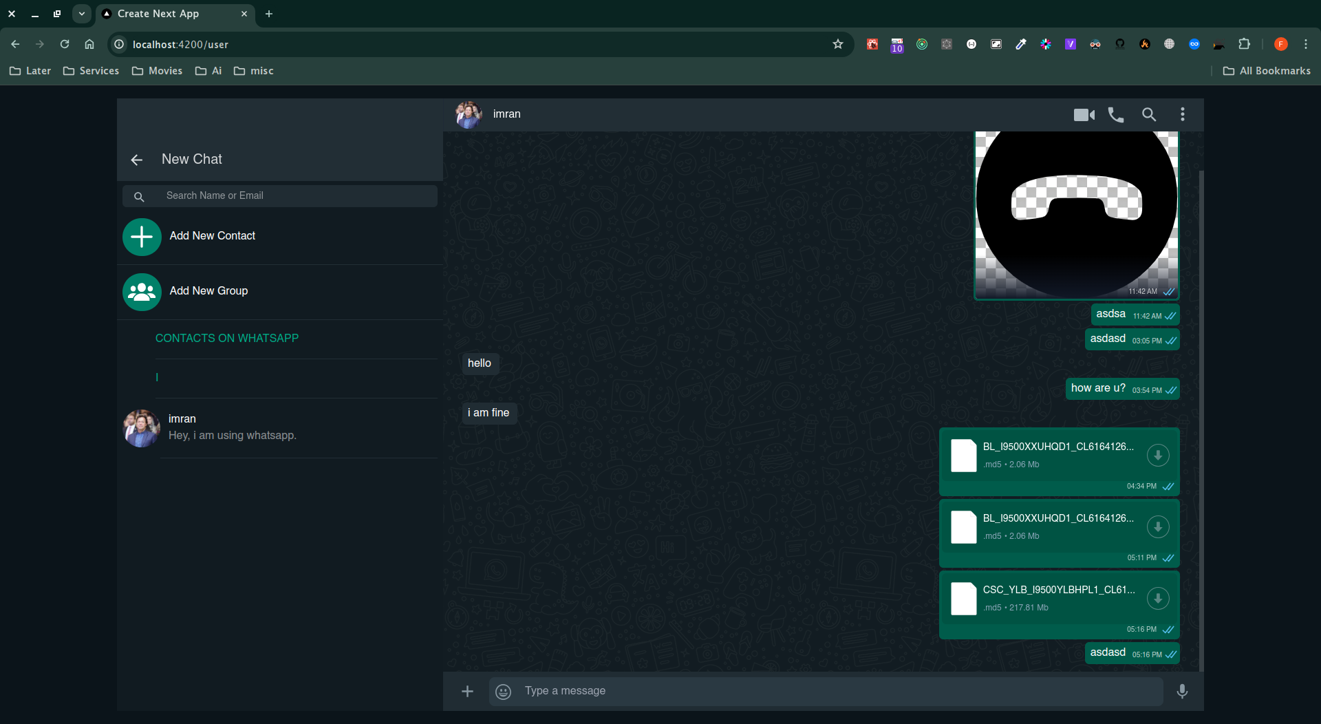Click the Add New Group people icon
Image resolution: width=1321 pixels, height=724 pixels.
click(x=142, y=292)
